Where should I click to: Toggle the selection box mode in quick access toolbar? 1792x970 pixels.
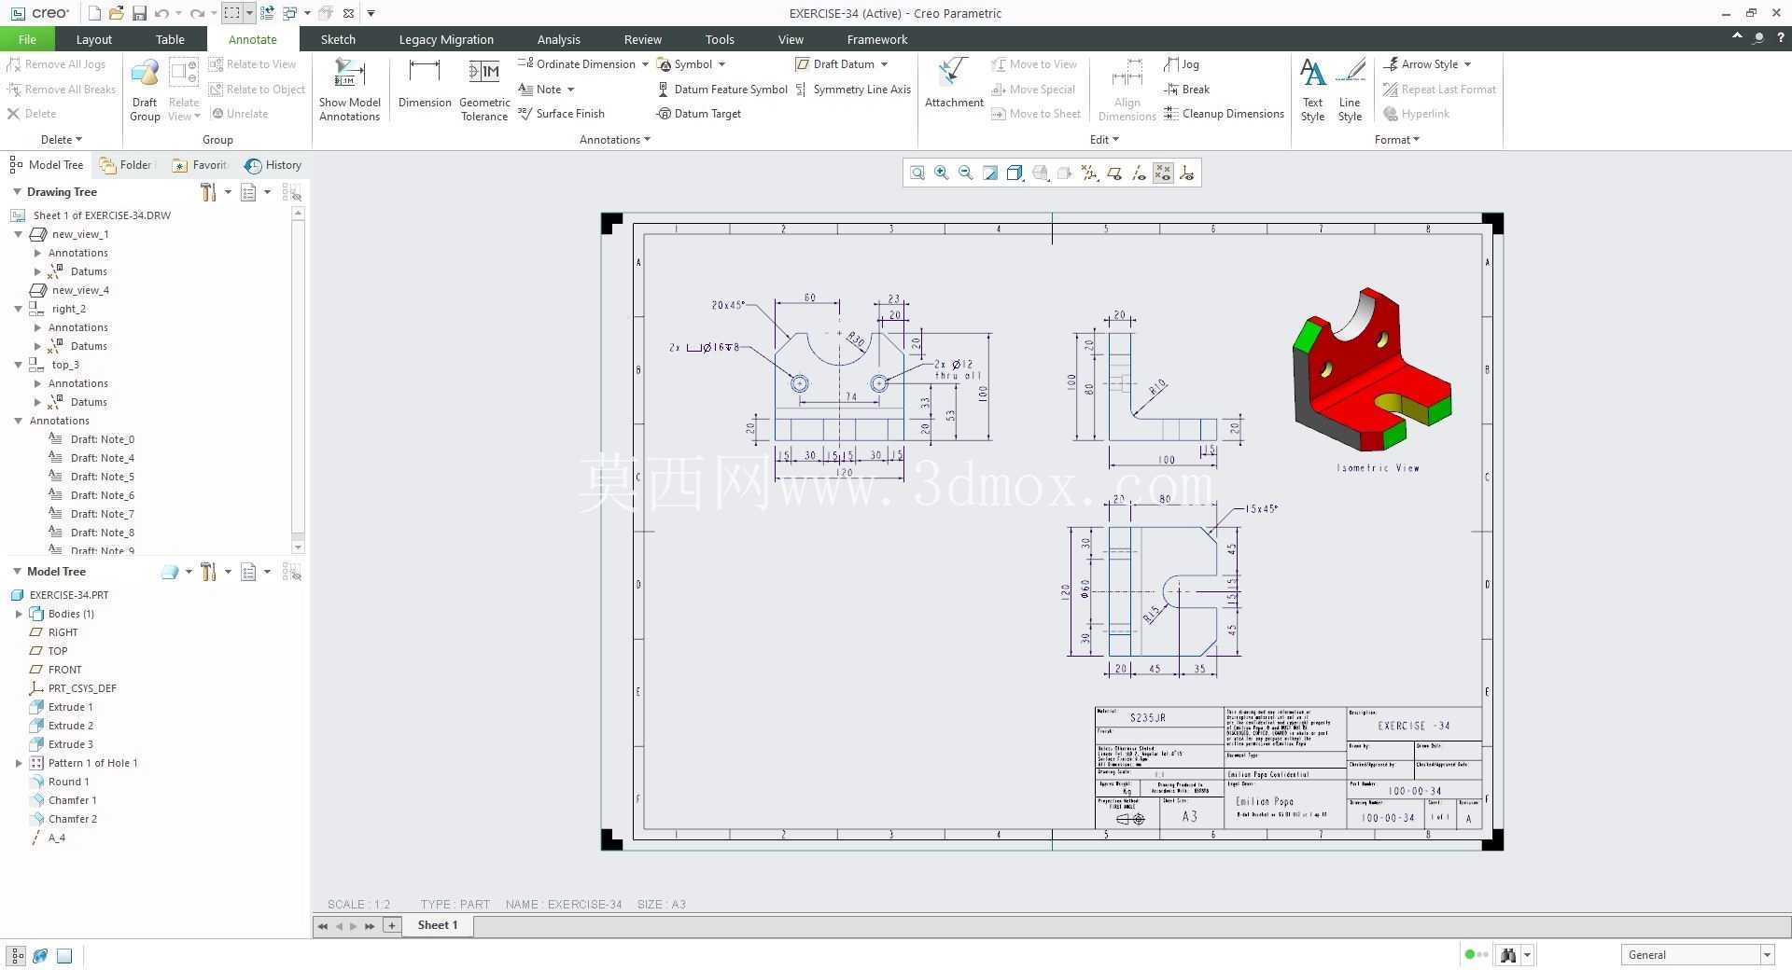pyautogui.click(x=231, y=13)
